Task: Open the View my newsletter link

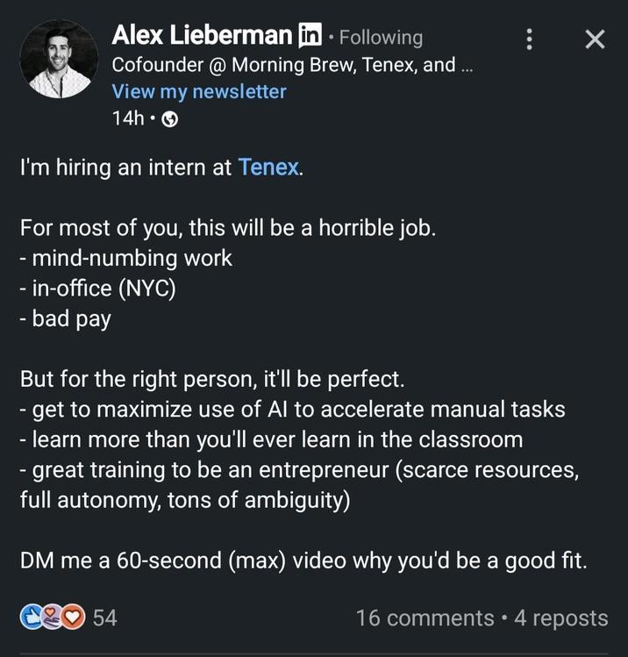Action: (199, 91)
